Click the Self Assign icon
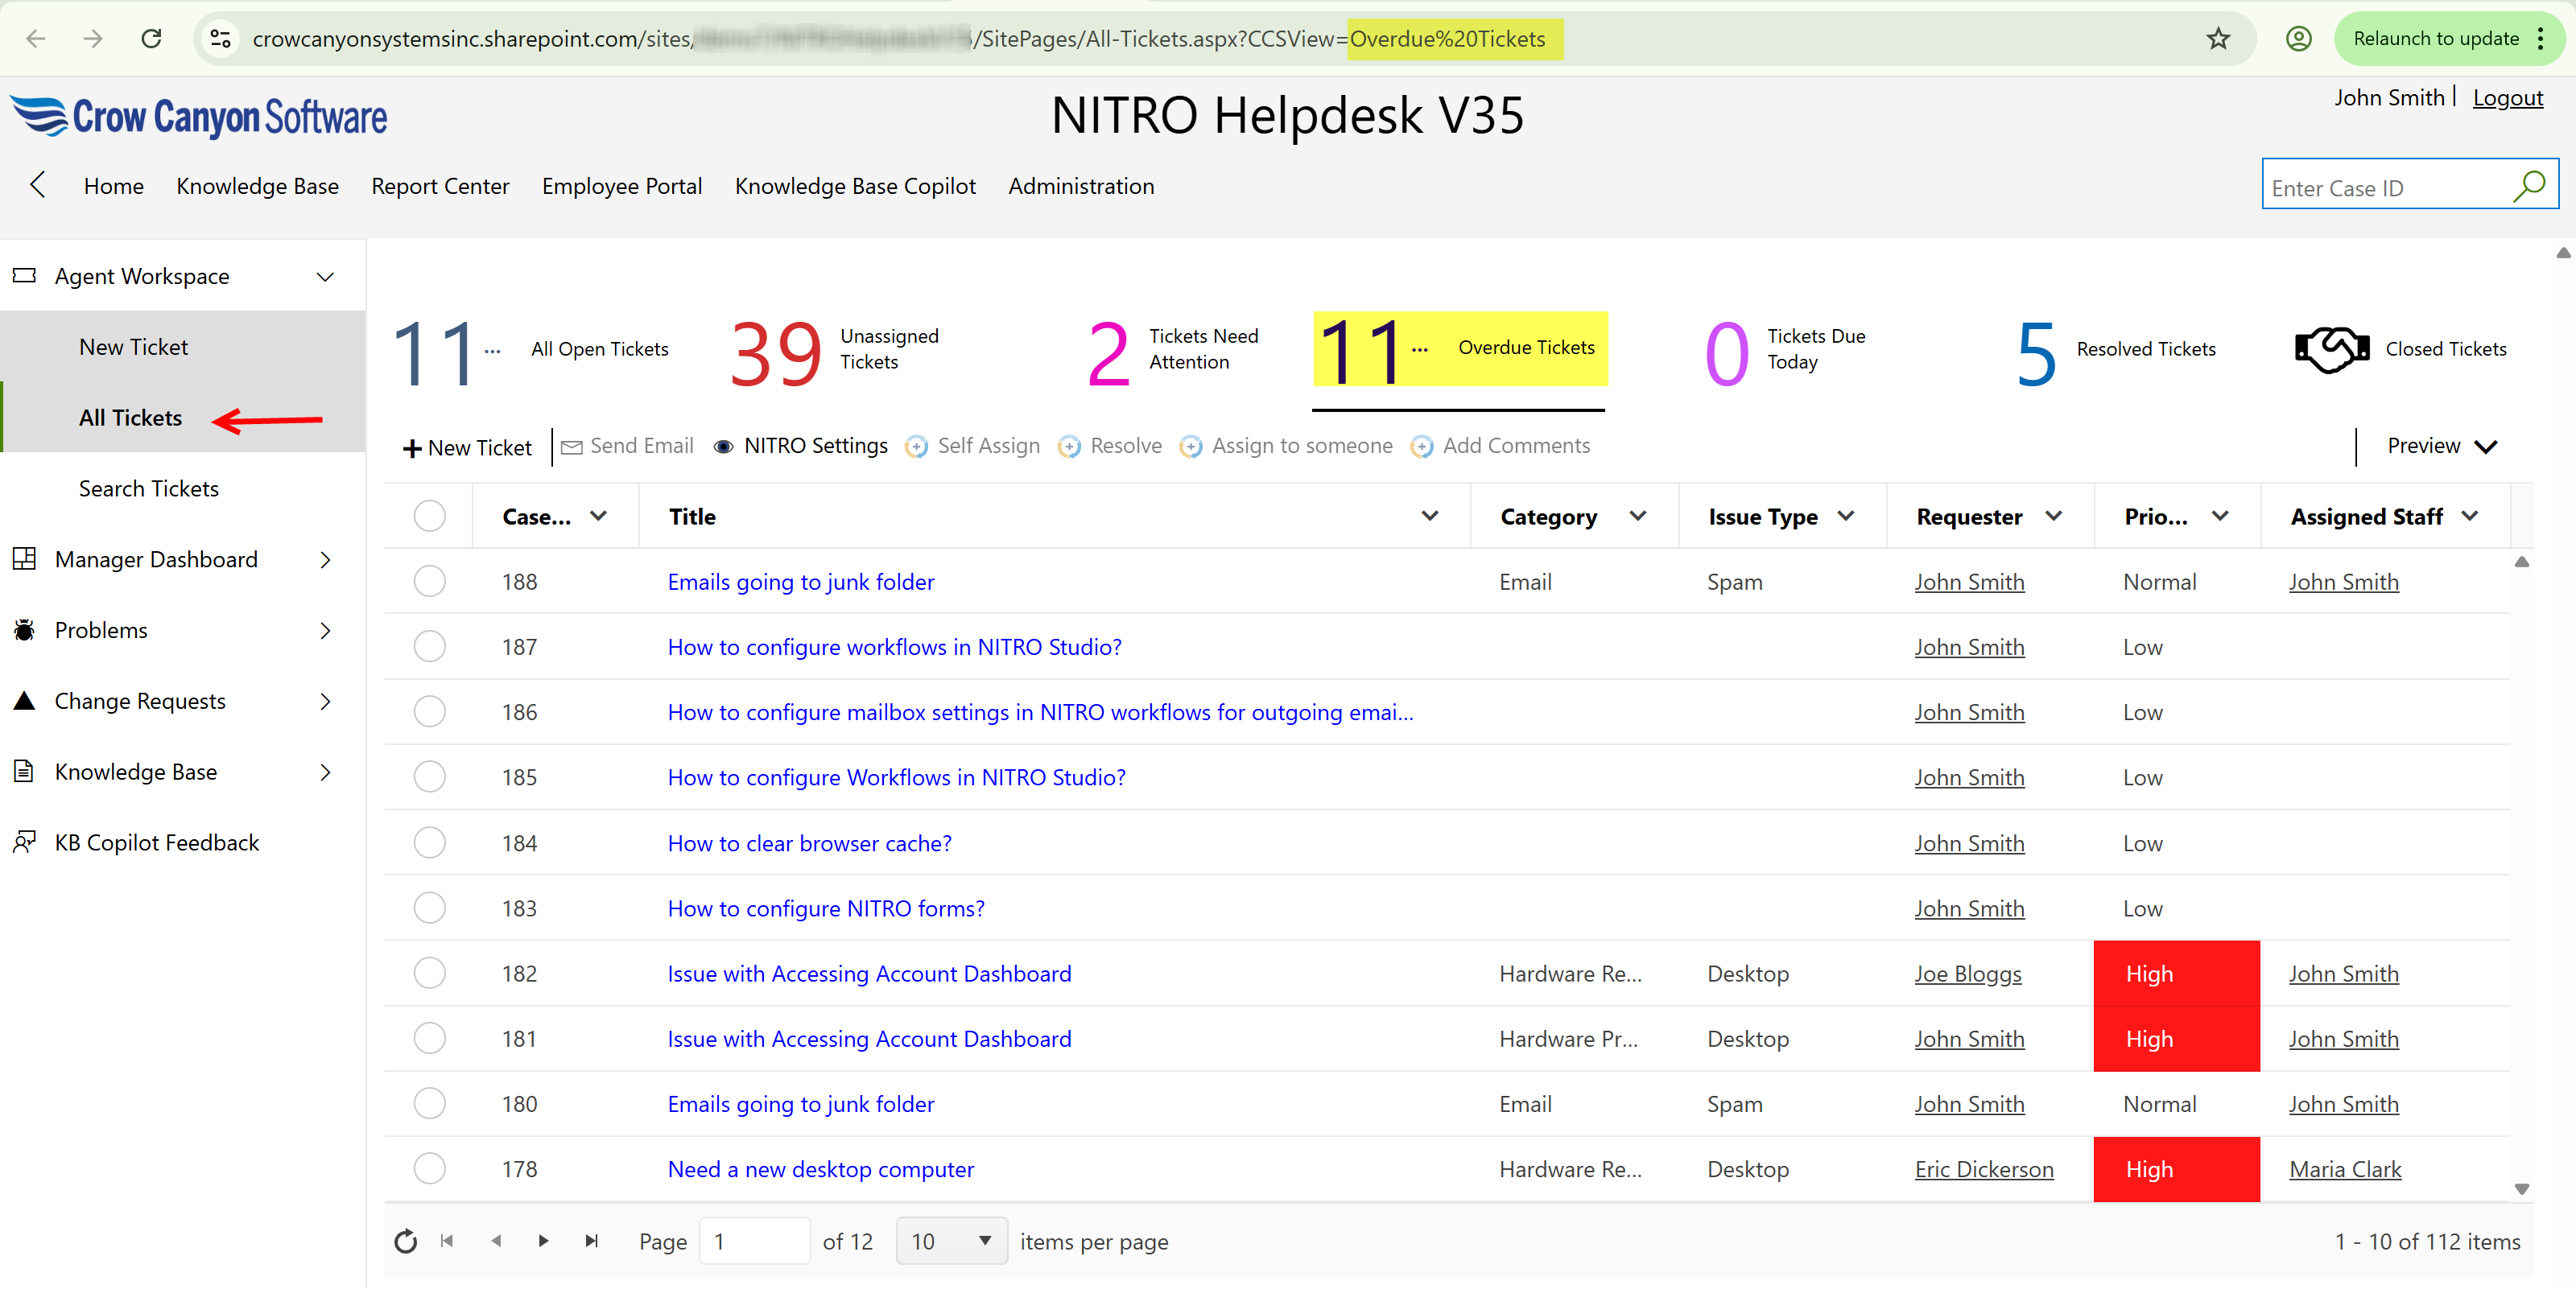The width and height of the screenshot is (2576, 1289). (915, 447)
